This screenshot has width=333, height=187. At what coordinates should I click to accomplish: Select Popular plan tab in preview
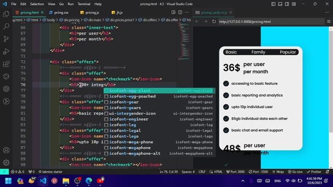(288, 52)
